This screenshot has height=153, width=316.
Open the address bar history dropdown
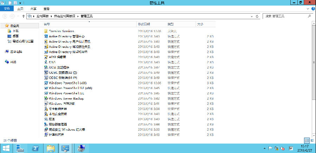point(252,16)
